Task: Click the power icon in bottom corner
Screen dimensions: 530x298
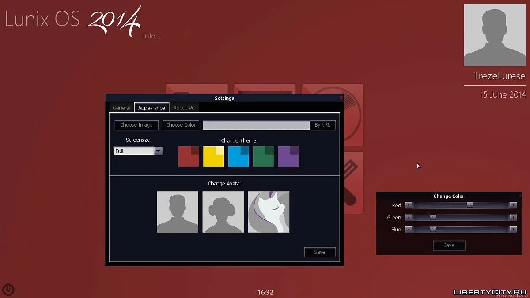Action: pos(8,290)
